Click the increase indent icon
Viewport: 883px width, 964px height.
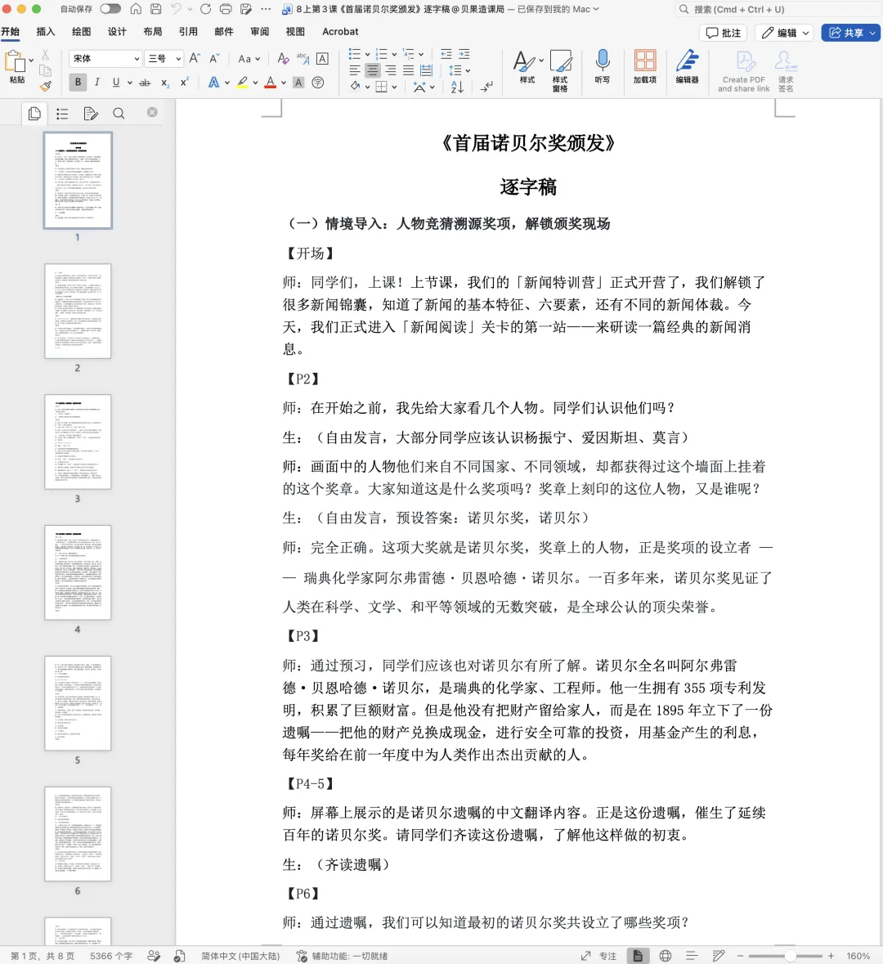[x=464, y=54]
